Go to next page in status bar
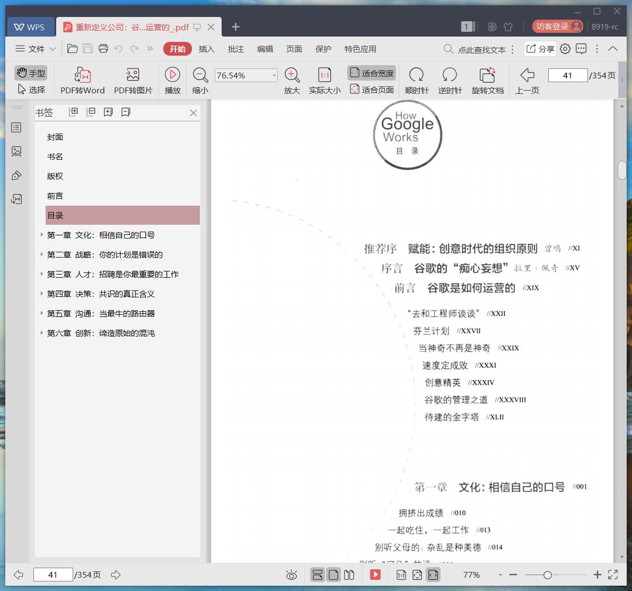Viewport: 632px width, 591px height. pyautogui.click(x=116, y=575)
